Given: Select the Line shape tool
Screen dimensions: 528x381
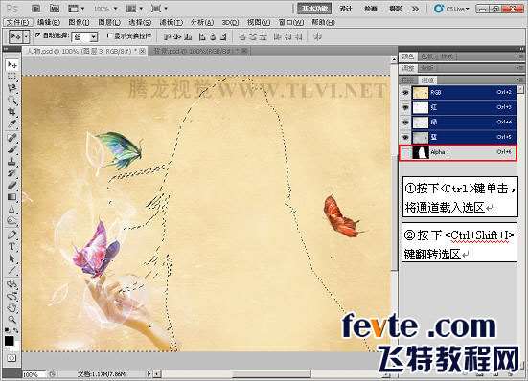Looking at the screenshot, I should (12, 270).
